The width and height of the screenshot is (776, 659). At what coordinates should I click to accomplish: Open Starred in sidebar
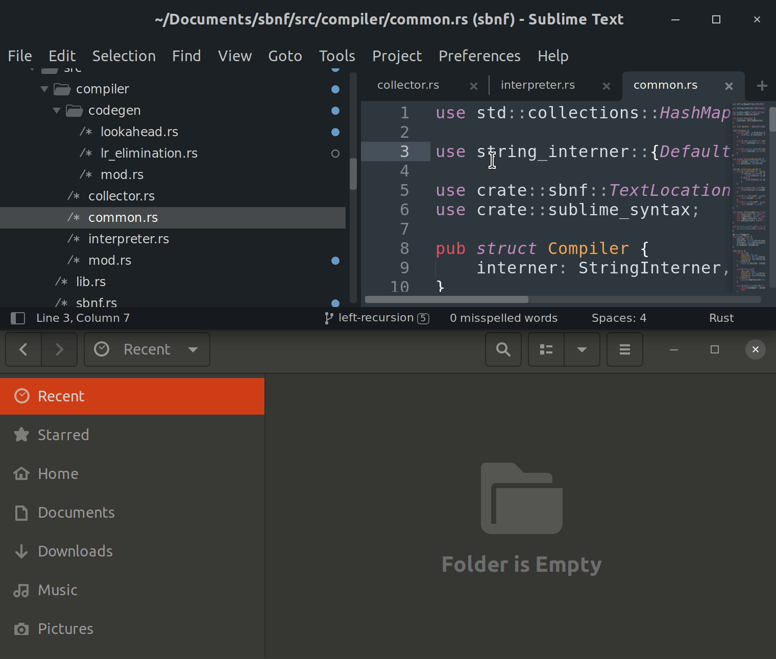click(63, 435)
